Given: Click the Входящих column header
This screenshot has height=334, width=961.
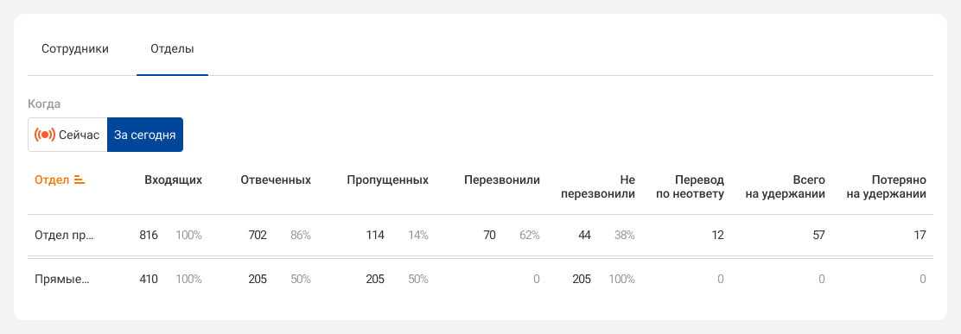Looking at the screenshot, I should 174,180.
